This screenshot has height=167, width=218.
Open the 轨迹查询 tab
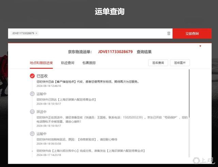pos(68,63)
